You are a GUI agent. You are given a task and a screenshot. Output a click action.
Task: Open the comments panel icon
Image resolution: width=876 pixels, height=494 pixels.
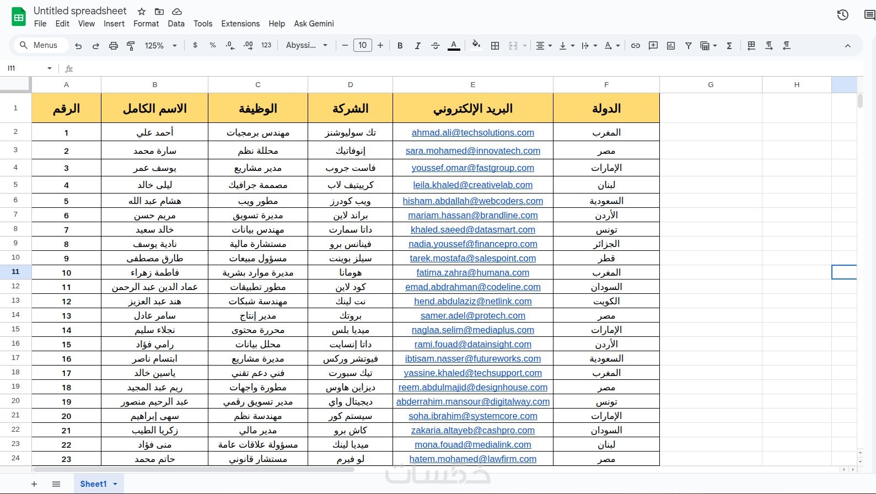pyautogui.click(x=870, y=15)
